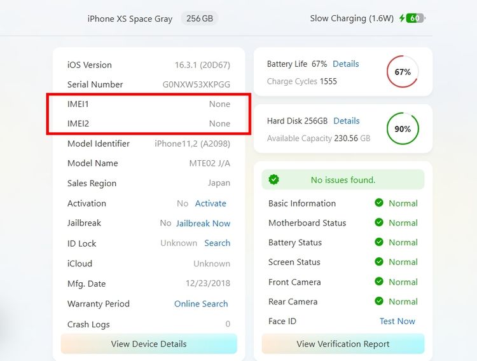Click the View Verification Report button
This screenshot has width=477, height=361.
click(x=343, y=344)
